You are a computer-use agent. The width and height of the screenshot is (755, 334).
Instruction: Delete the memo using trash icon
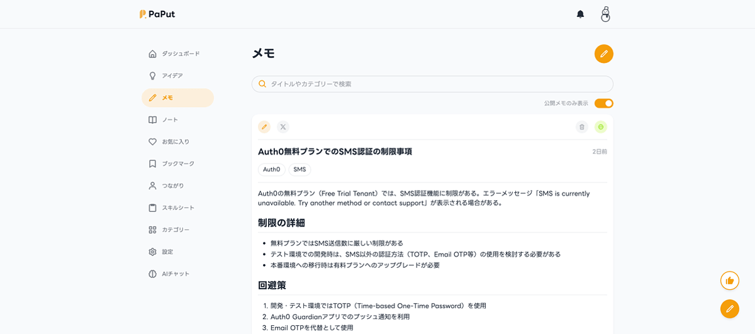(x=582, y=127)
